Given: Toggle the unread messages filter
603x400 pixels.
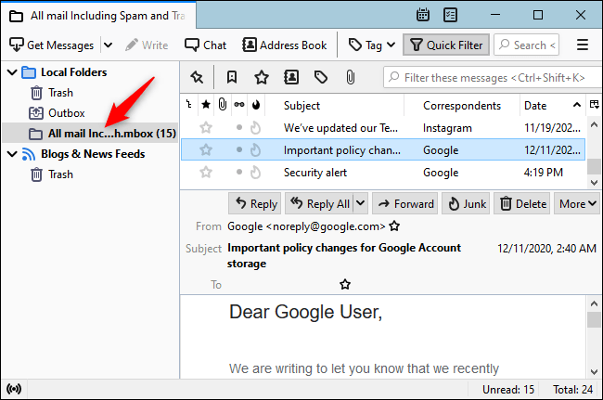Looking at the screenshot, I should 232,77.
